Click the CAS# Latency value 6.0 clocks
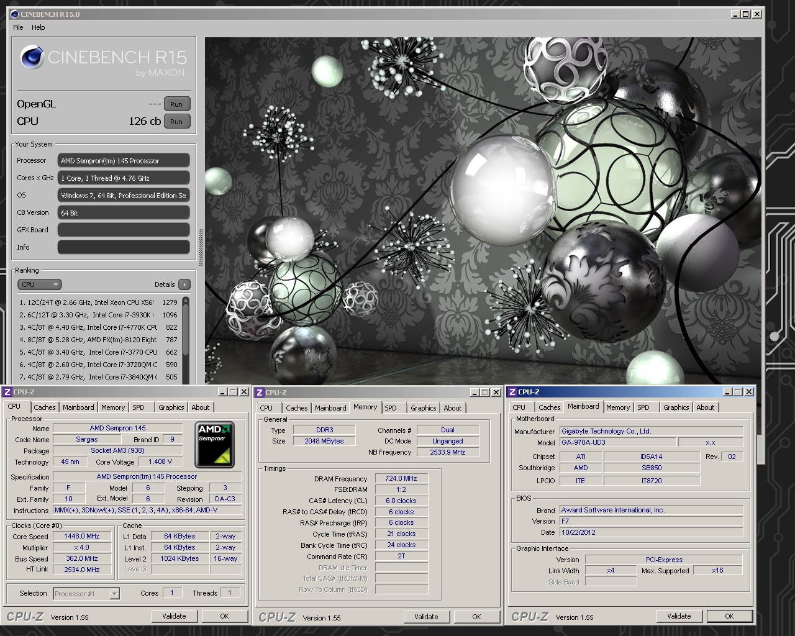Viewport: 795px width, 636px height. (401, 501)
